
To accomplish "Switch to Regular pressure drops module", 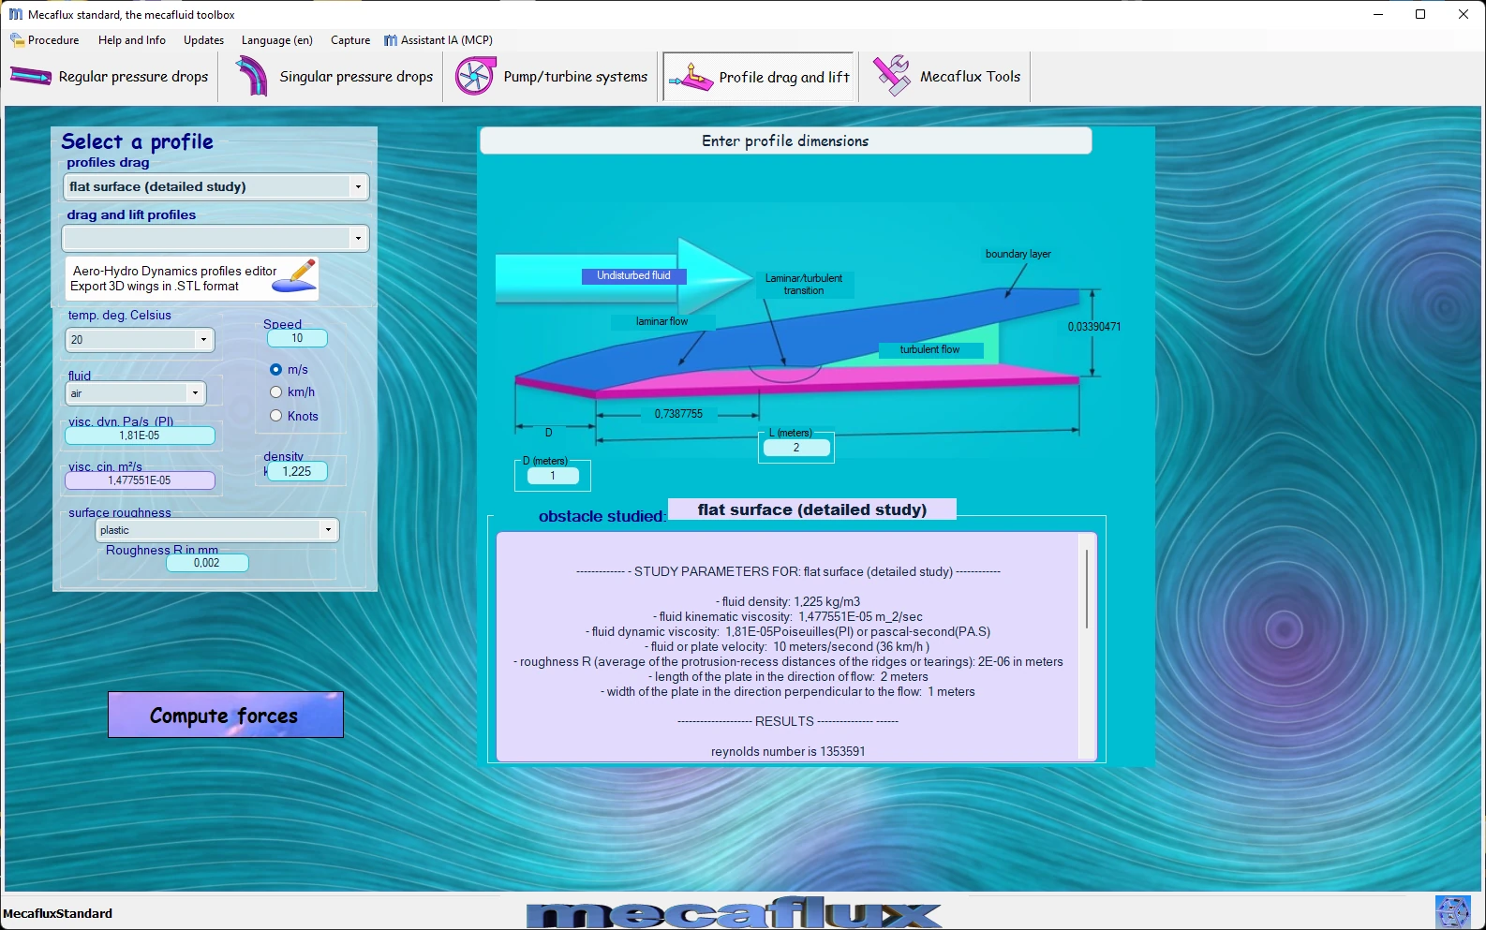I will [110, 77].
